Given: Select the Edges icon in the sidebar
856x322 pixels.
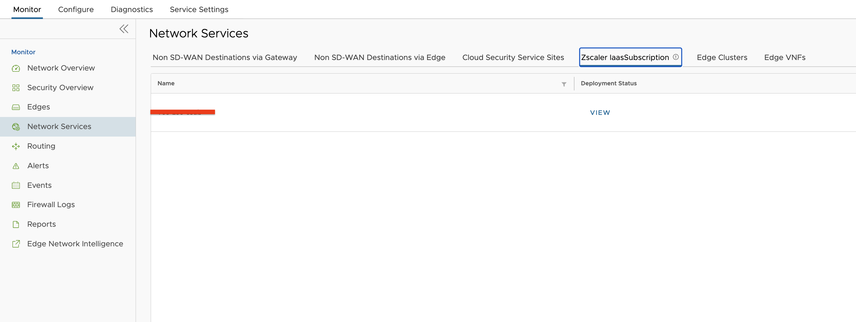Looking at the screenshot, I should click(16, 107).
